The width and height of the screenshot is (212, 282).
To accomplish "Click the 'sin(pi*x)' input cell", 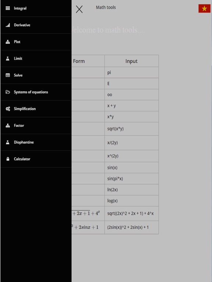I will coord(132,178).
